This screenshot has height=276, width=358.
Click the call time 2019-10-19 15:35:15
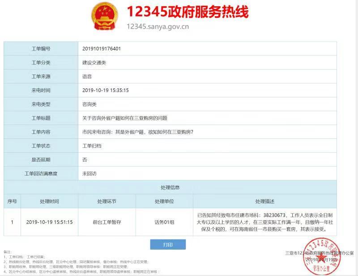pos(106,90)
